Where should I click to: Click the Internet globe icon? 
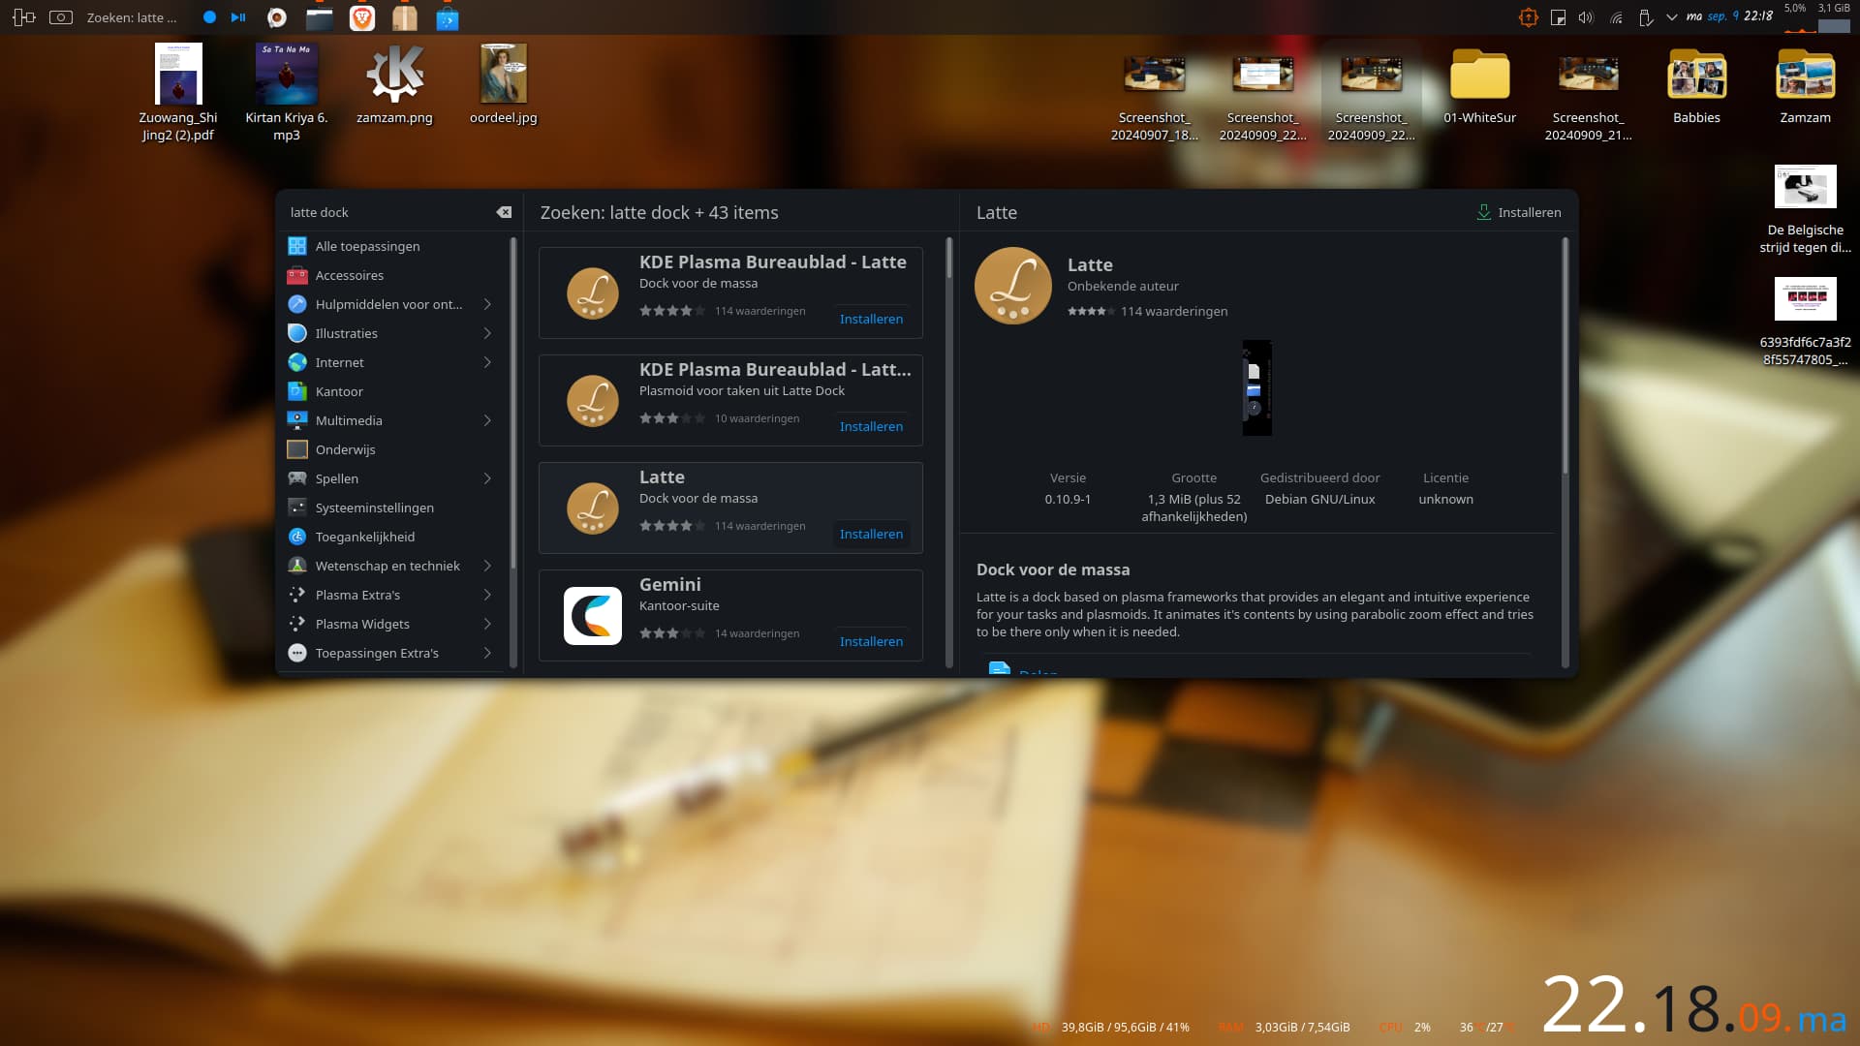click(x=297, y=362)
